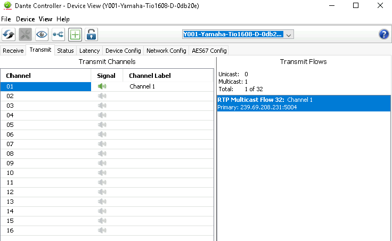Select transmit channel 05 row
Screen dimensions: 392x241
pos(107,125)
